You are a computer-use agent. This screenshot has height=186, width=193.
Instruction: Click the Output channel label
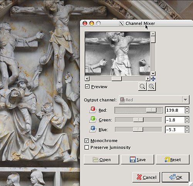tap(100, 100)
